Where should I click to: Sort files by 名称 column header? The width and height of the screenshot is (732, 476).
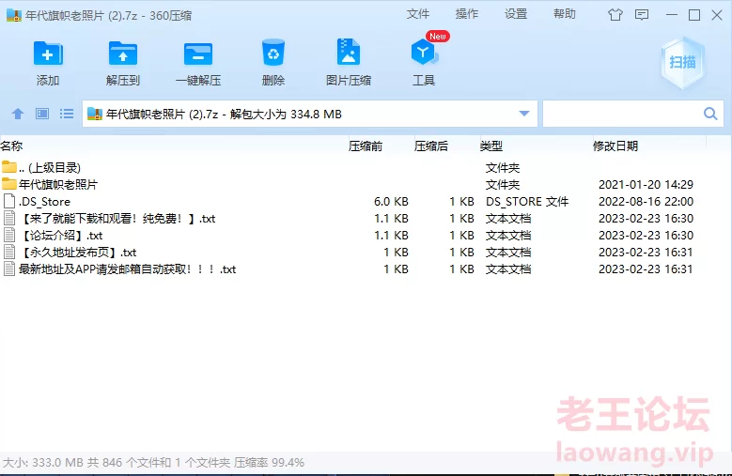[x=11, y=146]
